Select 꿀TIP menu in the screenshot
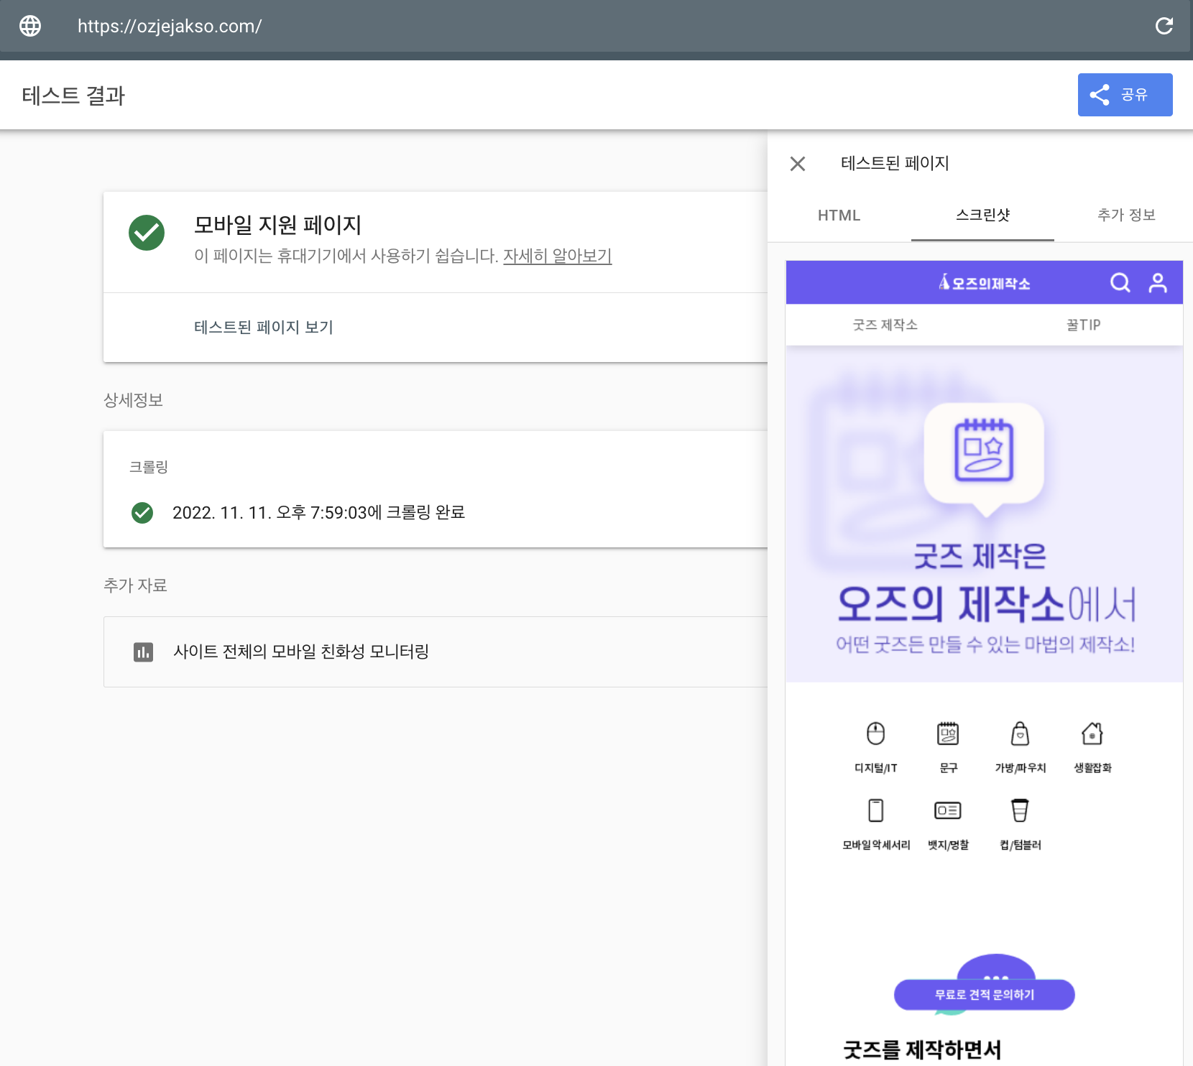This screenshot has height=1066, width=1193. click(1083, 325)
